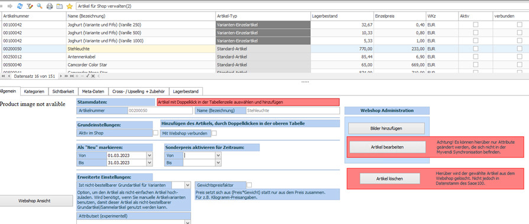529x224 pixels.
Task: Tick Aktiv checkbox in Camcorder Color Star row
Action: (475, 65)
